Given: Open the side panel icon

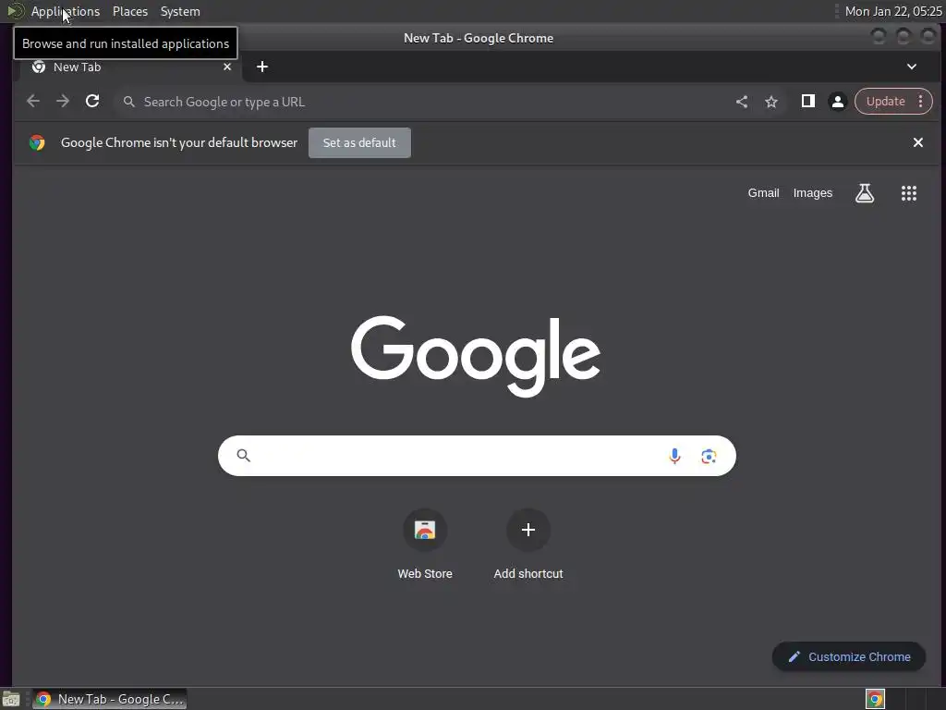Looking at the screenshot, I should (x=807, y=102).
